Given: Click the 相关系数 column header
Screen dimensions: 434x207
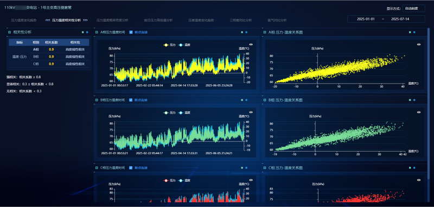Looking at the screenshot, I should [51, 42].
